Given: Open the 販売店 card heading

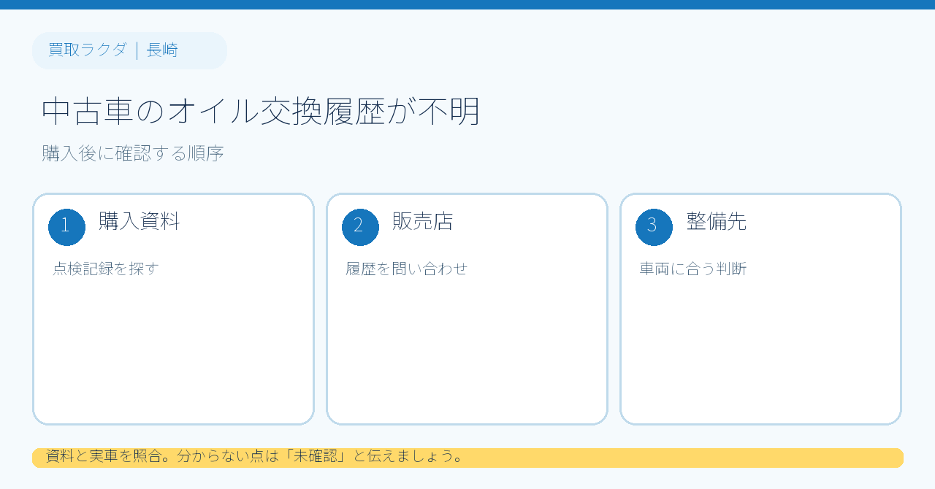Looking at the screenshot, I should (423, 220).
